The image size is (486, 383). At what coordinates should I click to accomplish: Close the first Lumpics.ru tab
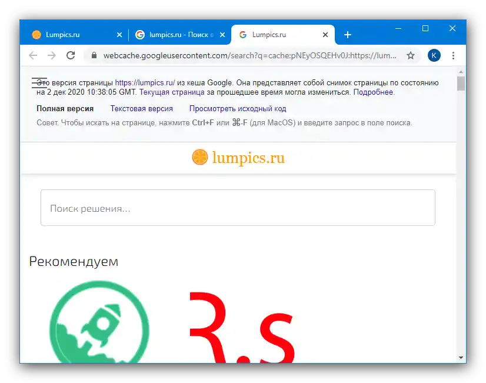click(x=119, y=35)
